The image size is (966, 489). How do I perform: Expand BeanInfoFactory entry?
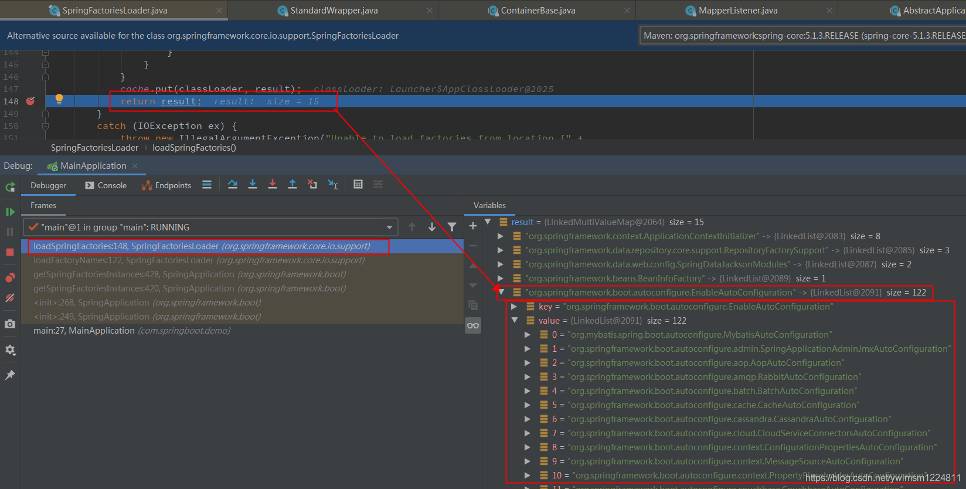[500, 279]
